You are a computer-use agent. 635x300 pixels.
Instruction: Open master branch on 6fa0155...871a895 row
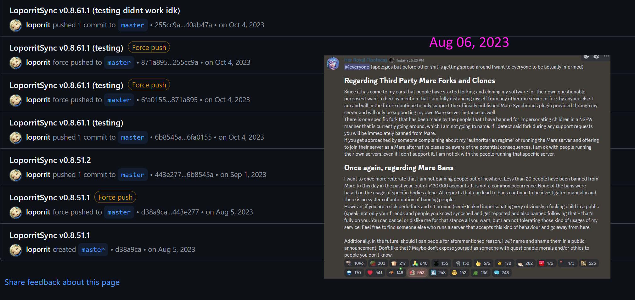pyautogui.click(x=119, y=100)
